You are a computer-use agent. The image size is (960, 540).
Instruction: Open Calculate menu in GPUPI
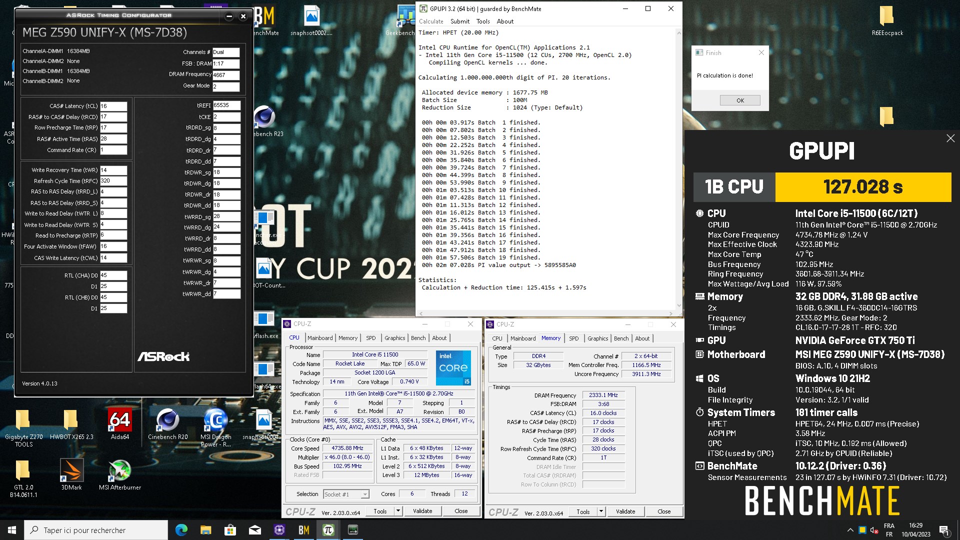[431, 21]
